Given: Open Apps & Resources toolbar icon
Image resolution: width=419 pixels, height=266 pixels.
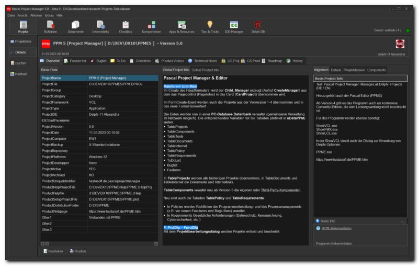Looking at the screenshot, I should [182, 27].
